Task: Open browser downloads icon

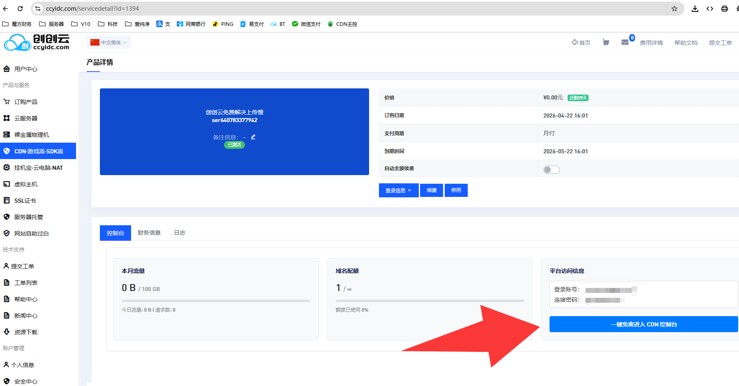Action: click(x=695, y=9)
